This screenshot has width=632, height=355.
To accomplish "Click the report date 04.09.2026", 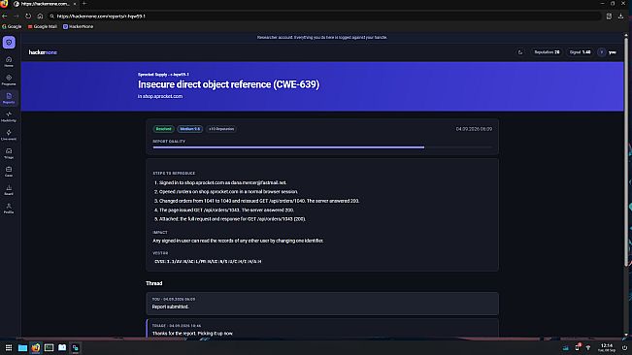I will pos(474,129).
